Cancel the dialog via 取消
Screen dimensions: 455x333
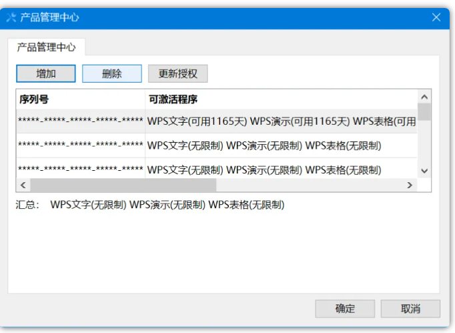coord(410,308)
